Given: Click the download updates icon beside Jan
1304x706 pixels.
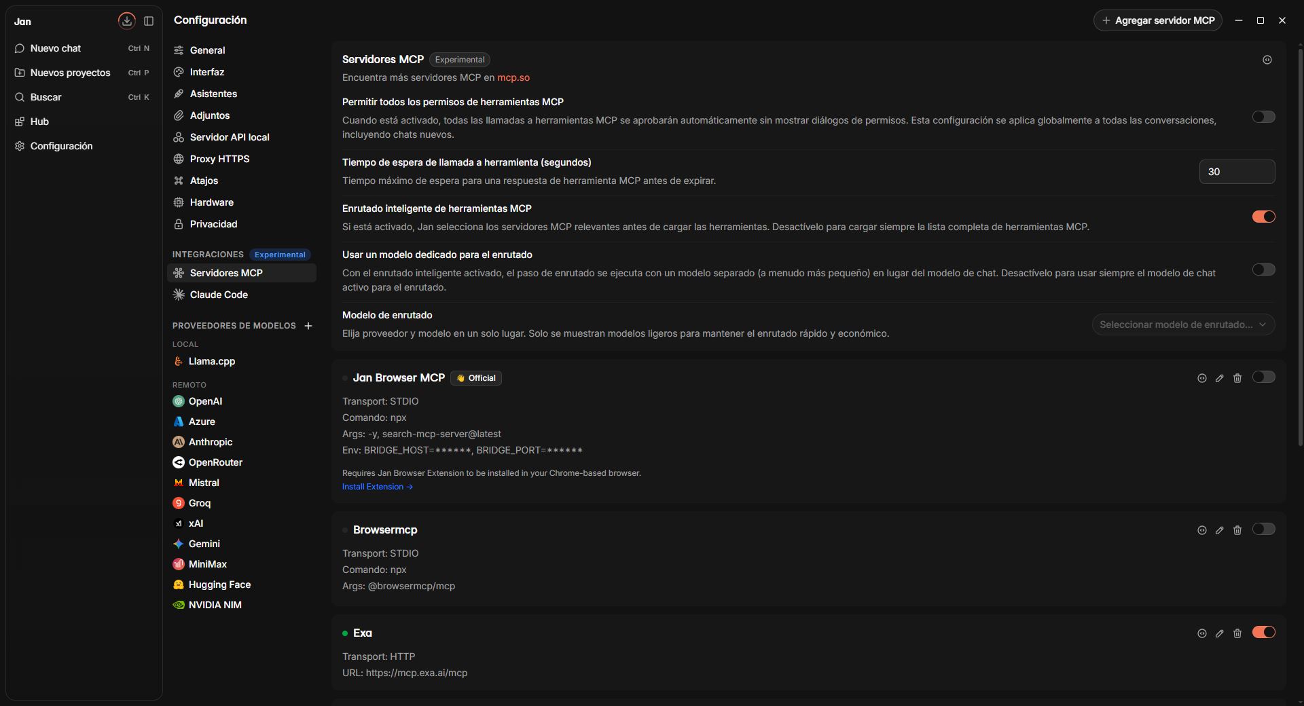Looking at the screenshot, I should [x=127, y=21].
